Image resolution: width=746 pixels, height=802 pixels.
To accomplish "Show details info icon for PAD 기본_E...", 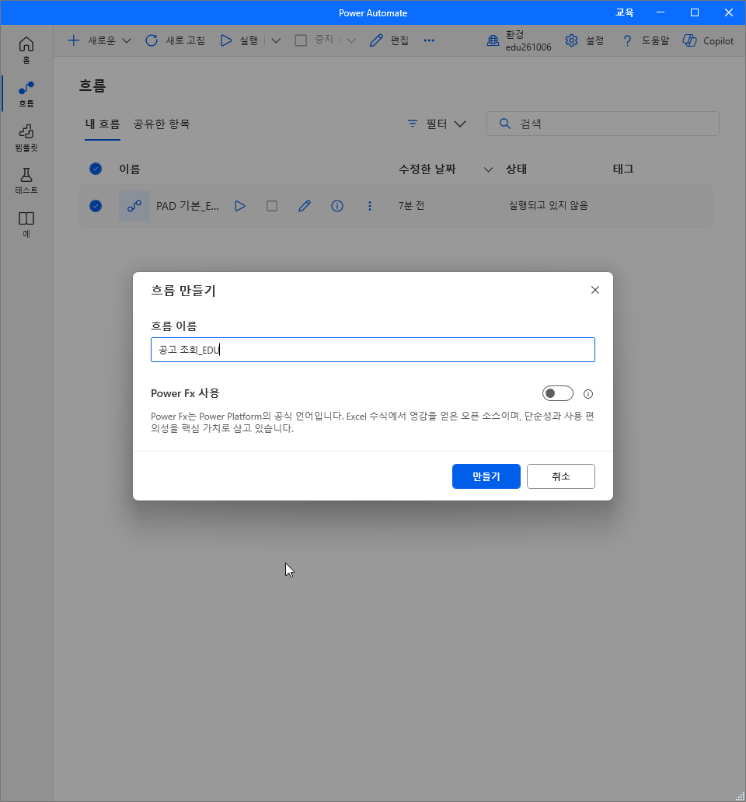I will point(337,206).
